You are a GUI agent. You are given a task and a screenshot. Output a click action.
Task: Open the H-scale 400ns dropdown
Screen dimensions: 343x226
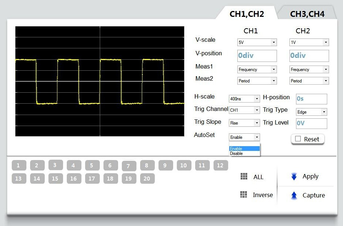[x=244, y=99]
